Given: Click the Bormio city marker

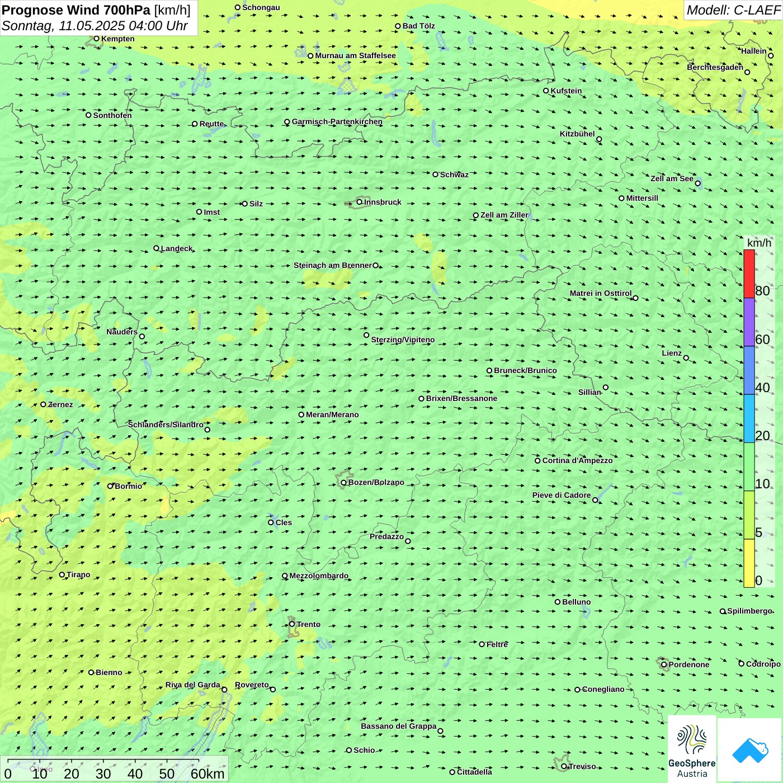Looking at the screenshot, I should point(110,486).
